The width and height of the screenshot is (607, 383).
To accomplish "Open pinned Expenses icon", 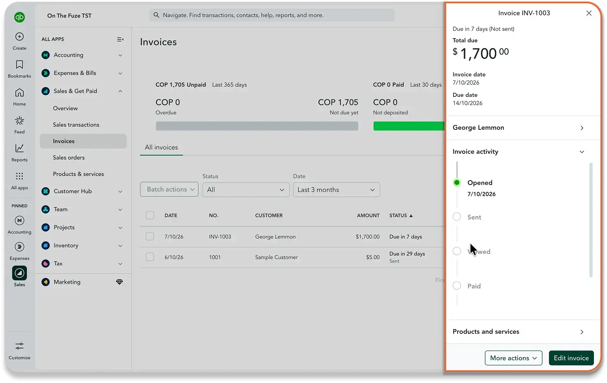I will [19, 247].
